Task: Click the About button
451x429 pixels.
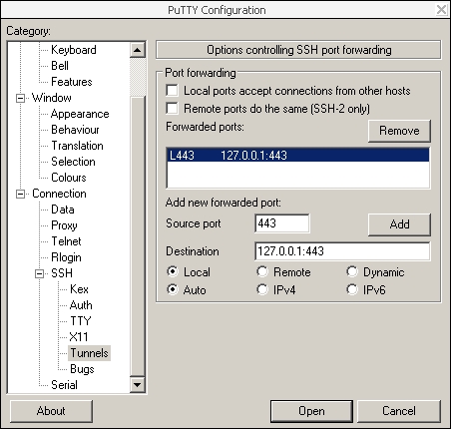Action: (51, 411)
